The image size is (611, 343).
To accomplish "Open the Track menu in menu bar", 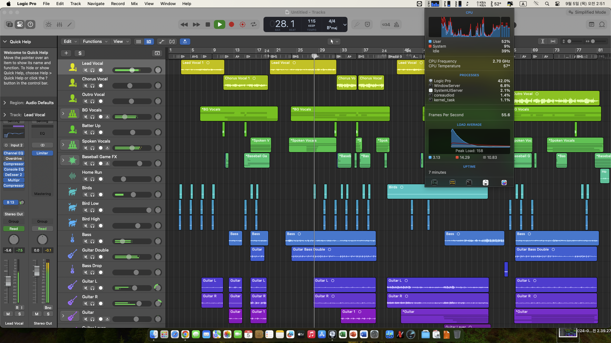I will pyautogui.click(x=75, y=4).
